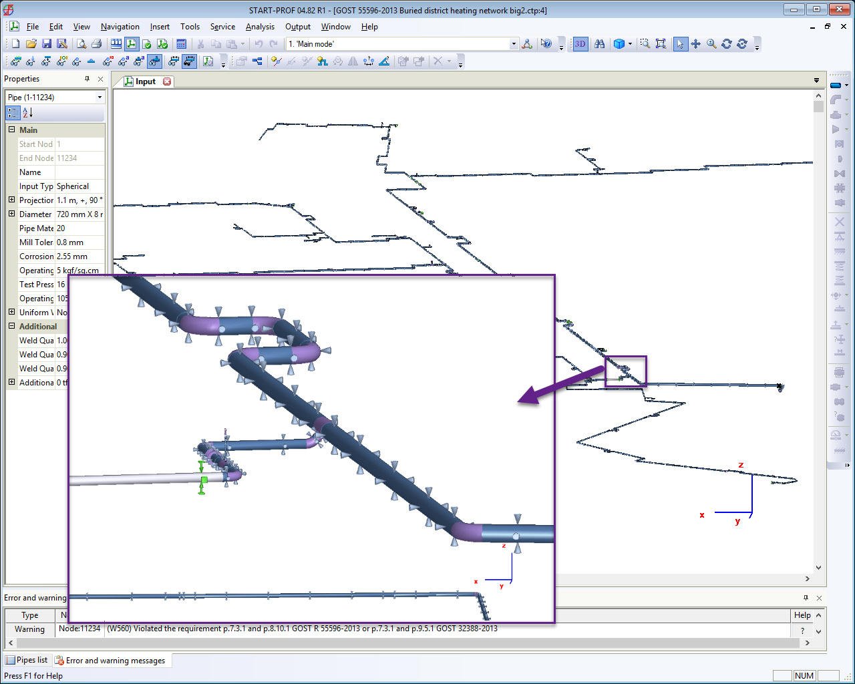Toggle the 3D view mode button
Viewport: 855px width, 684px height.
point(580,44)
